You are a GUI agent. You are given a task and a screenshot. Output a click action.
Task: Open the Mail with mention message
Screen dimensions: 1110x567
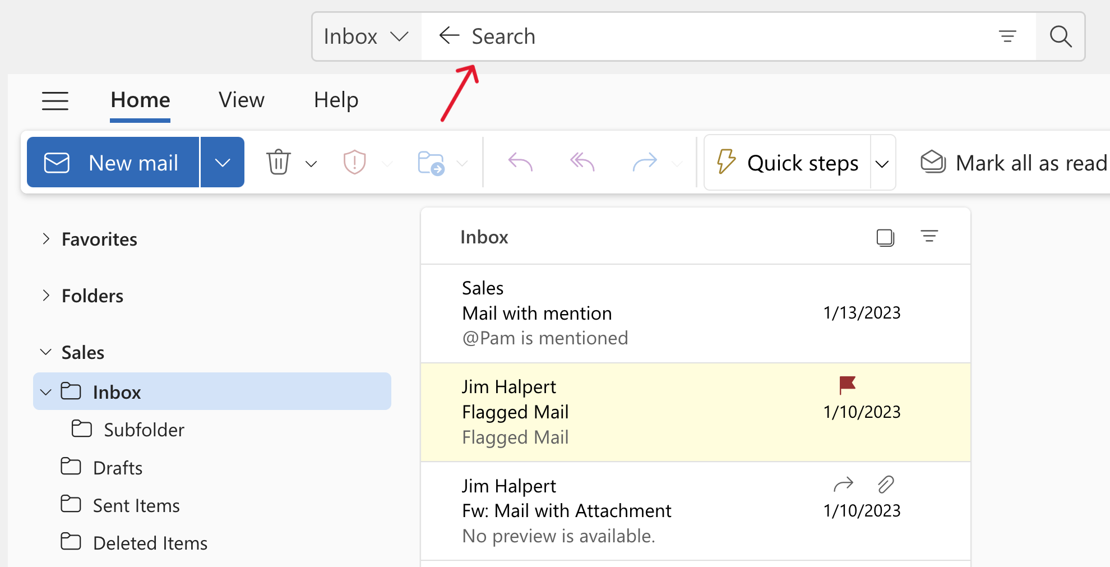tap(695, 313)
